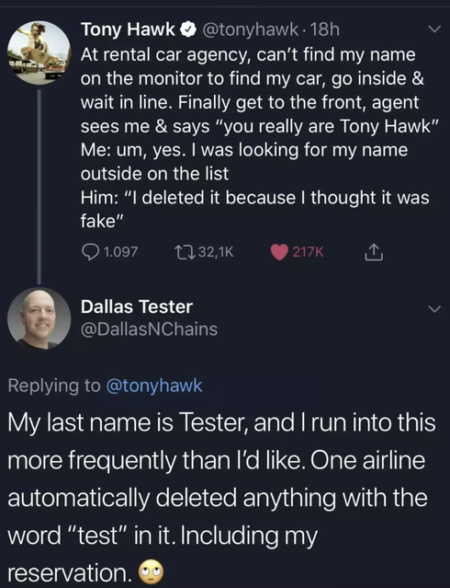Unlike the tweet via red heart
The height and width of the screenshot is (588, 450).
tap(279, 252)
